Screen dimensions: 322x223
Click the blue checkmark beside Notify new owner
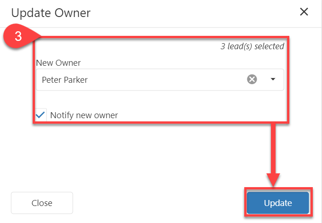tap(41, 115)
